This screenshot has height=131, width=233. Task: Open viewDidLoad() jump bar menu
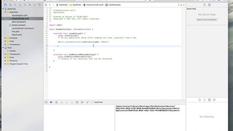(x=113, y=5)
